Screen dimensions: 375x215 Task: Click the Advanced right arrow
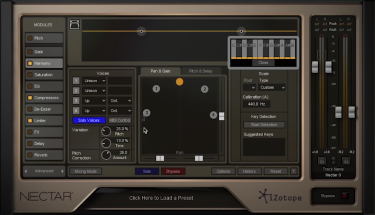62,171
